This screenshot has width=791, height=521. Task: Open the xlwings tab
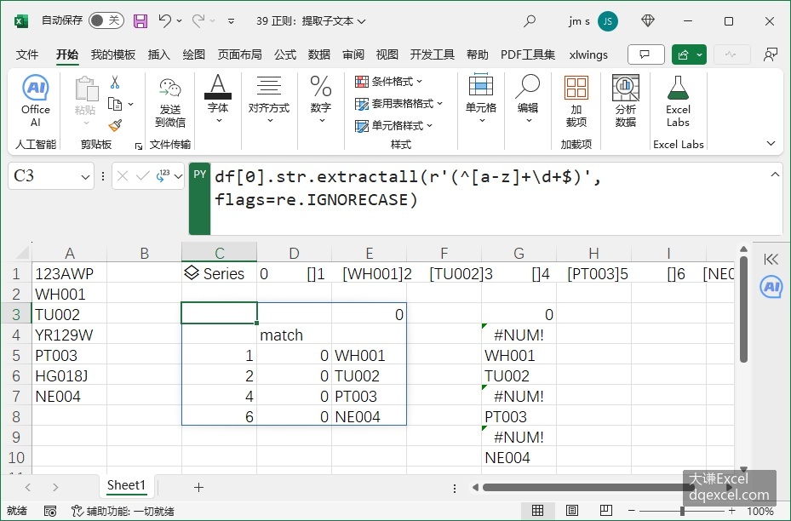(x=588, y=54)
